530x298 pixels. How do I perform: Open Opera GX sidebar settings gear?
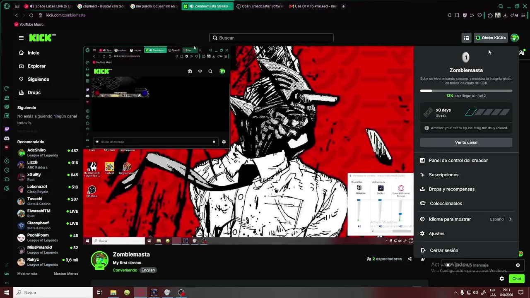(7, 188)
